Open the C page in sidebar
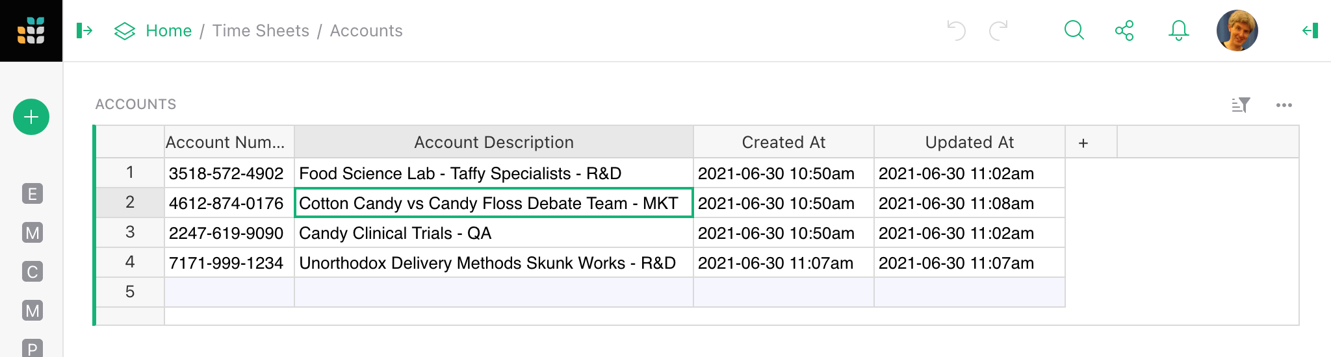Image resolution: width=1331 pixels, height=357 pixels. click(x=32, y=271)
